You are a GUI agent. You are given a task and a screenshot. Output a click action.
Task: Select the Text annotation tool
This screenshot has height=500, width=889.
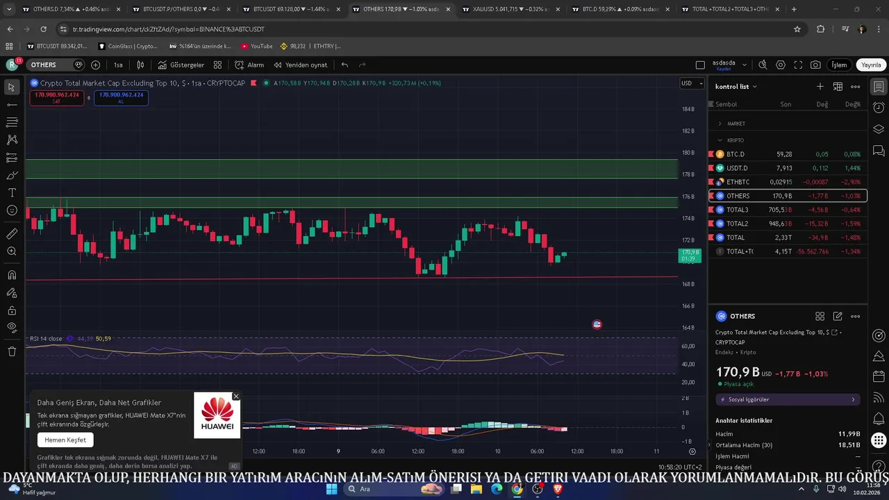pyautogui.click(x=12, y=192)
